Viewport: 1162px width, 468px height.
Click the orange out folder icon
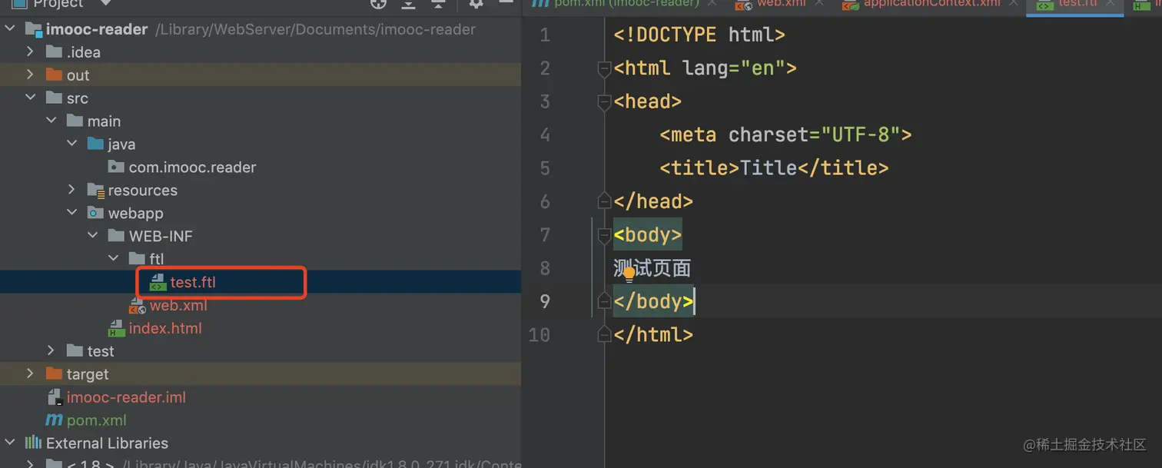[x=54, y=75]
